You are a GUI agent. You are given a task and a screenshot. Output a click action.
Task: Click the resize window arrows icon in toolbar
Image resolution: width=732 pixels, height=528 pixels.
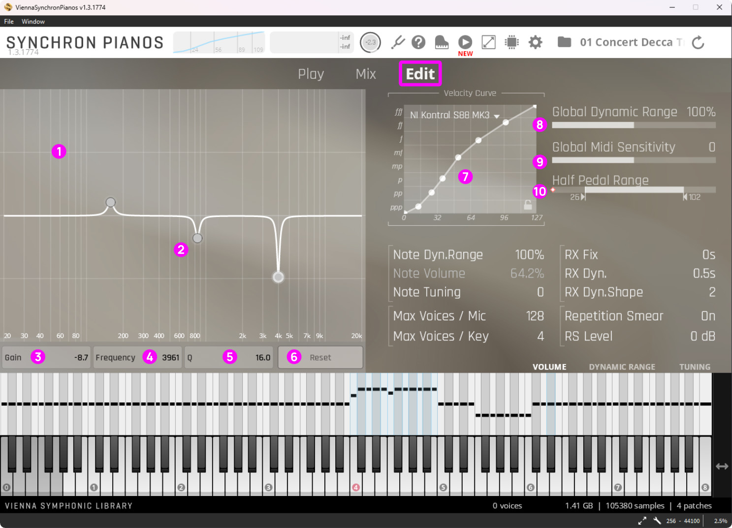click(488, 42)
